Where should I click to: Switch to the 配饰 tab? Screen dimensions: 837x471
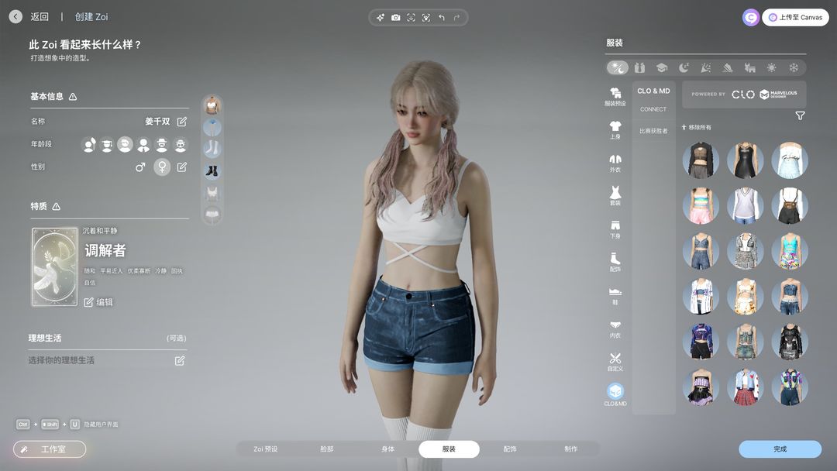point(510,449)
